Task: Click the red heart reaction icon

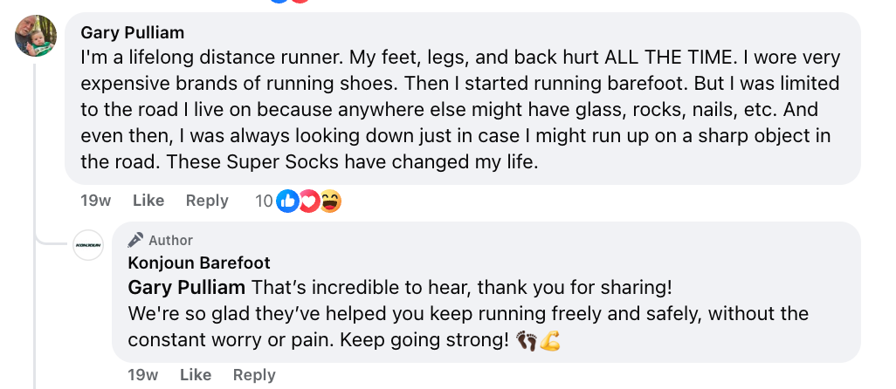Action: pos(309,201)
